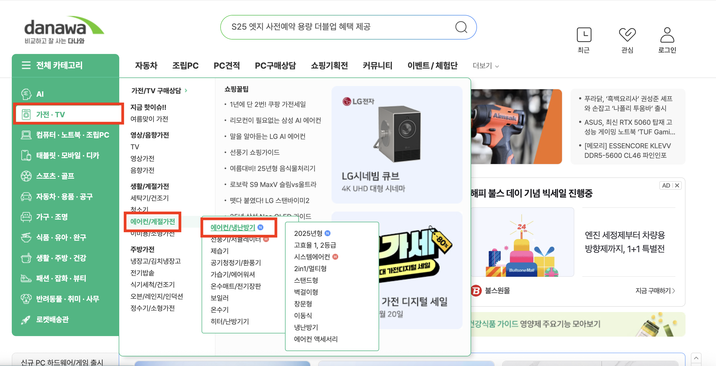716x366 pixels.
Task: Click the scroll-to-top arrow button
Action: point(696,358)
